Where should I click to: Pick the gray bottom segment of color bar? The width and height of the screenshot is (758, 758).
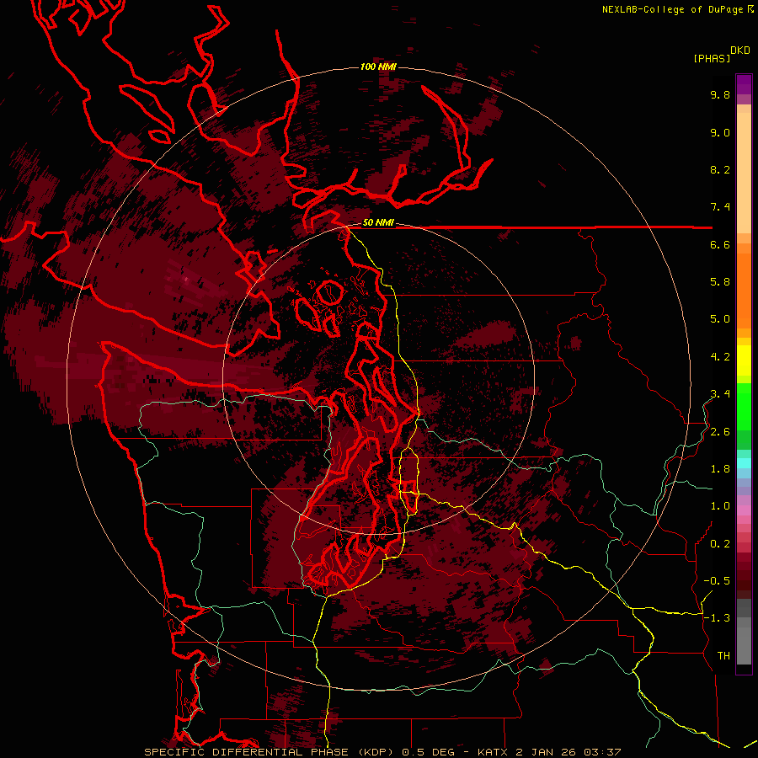(x=744, y=647)
